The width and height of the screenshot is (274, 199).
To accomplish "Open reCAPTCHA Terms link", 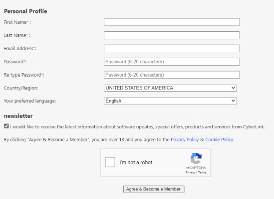I will [202, 172].
